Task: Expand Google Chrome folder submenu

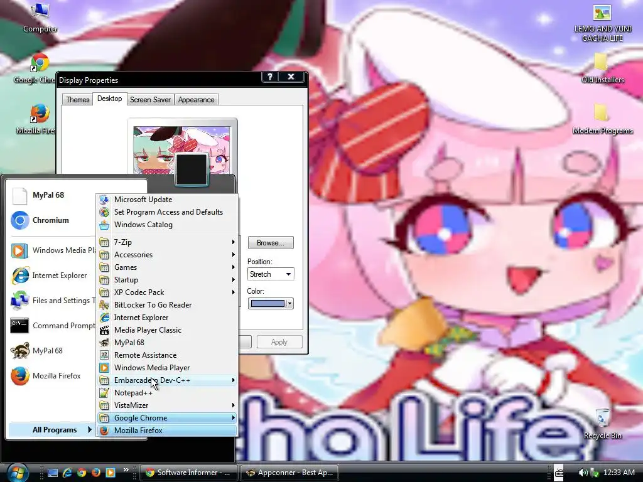Action: click(x=167, y=418)
